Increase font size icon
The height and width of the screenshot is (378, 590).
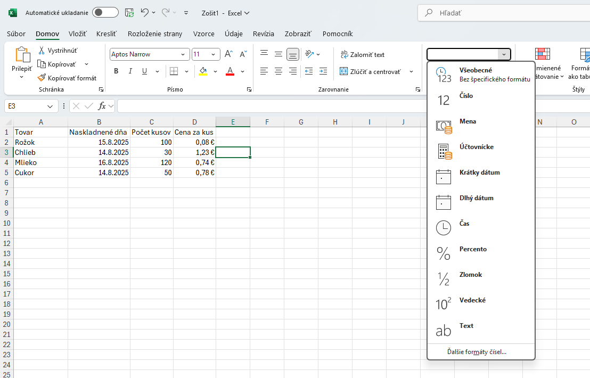228,54
